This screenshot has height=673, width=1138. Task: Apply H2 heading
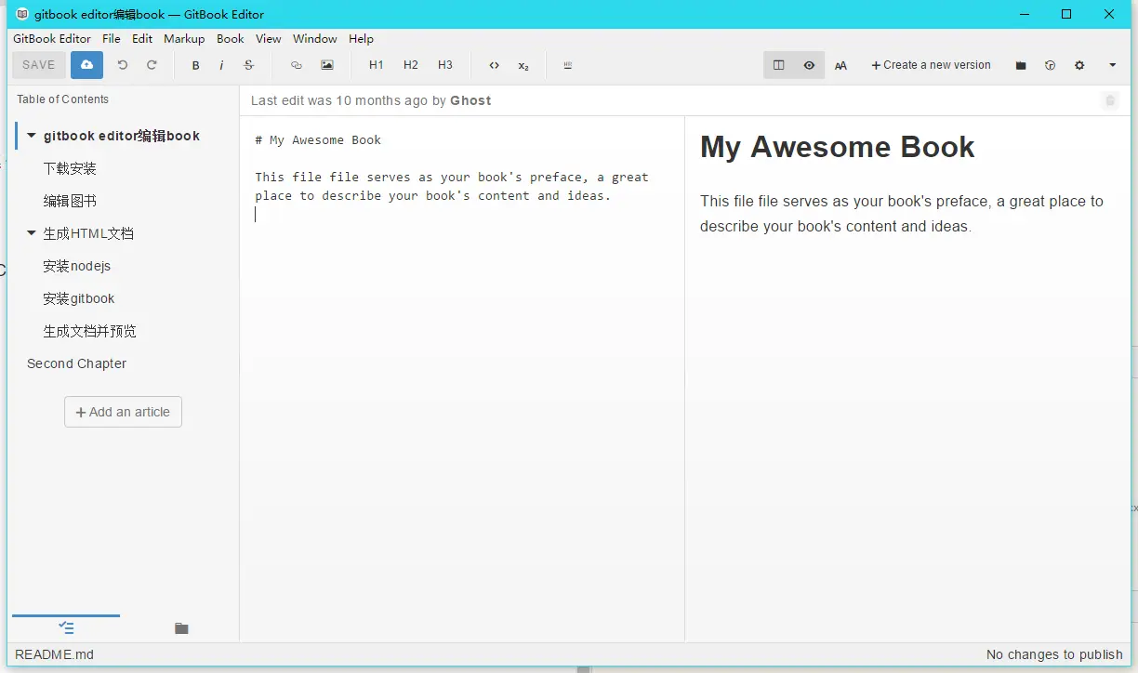click(411, 65)
